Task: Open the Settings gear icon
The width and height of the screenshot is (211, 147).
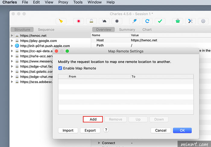Action: point(203,21)
